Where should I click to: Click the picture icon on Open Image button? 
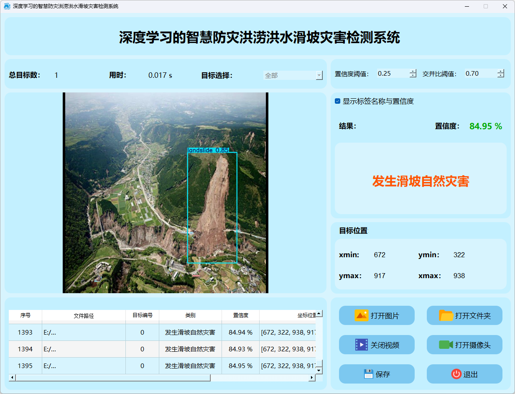point(361,315)
